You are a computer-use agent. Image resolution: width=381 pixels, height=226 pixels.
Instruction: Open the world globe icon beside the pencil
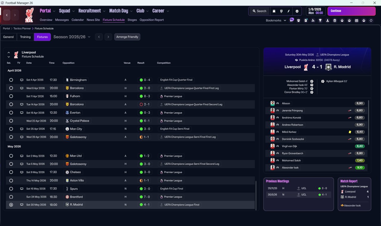point(281,11)
